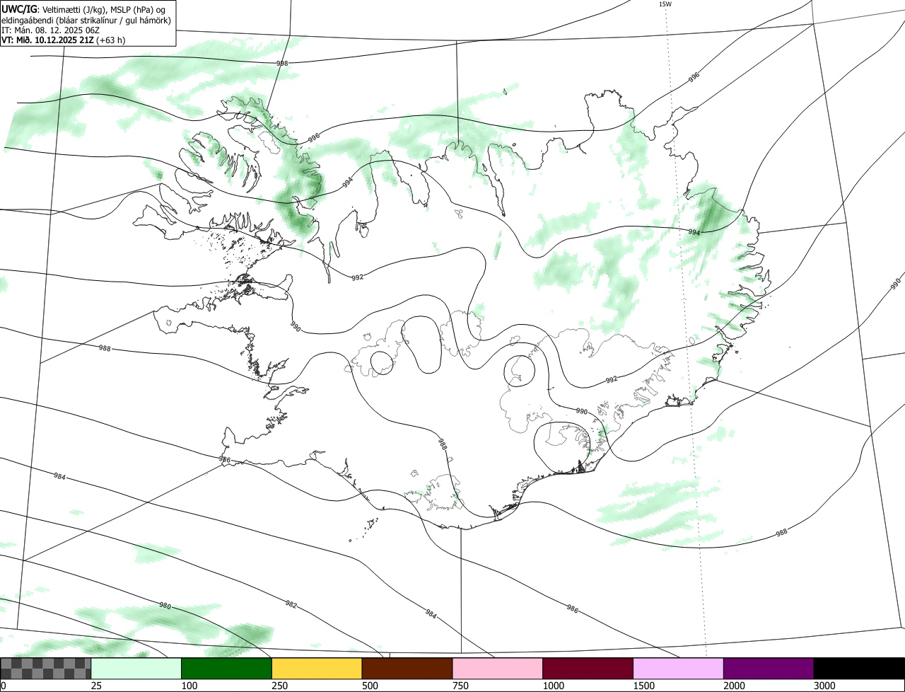905x692 pixels.
Task: Select the "2000" legend scale value
Action: point(734,686)
